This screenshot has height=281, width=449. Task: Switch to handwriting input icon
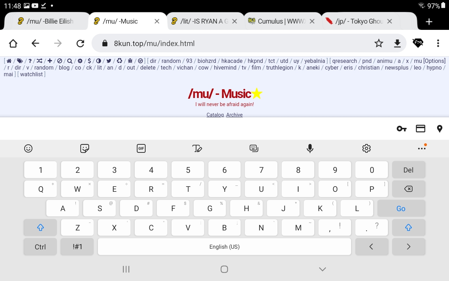[x=197, y=149]
